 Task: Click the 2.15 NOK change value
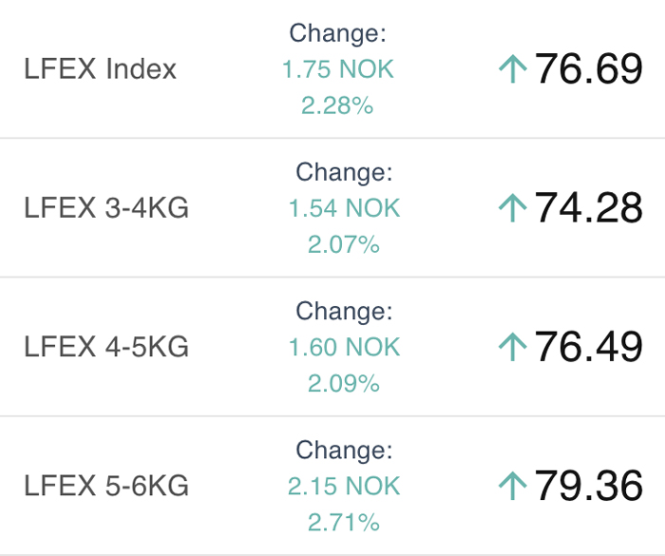pyautogui.click(x=344, y=486)
